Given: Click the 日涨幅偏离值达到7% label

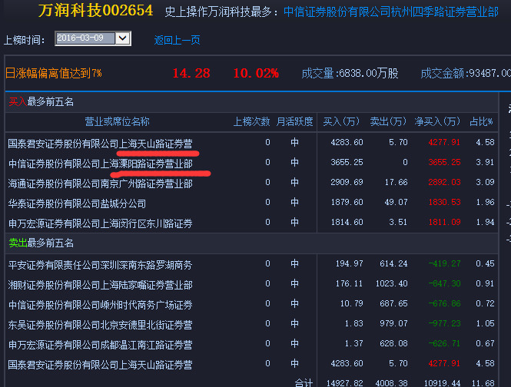Looking at the screenshot, I should [54, 73].
